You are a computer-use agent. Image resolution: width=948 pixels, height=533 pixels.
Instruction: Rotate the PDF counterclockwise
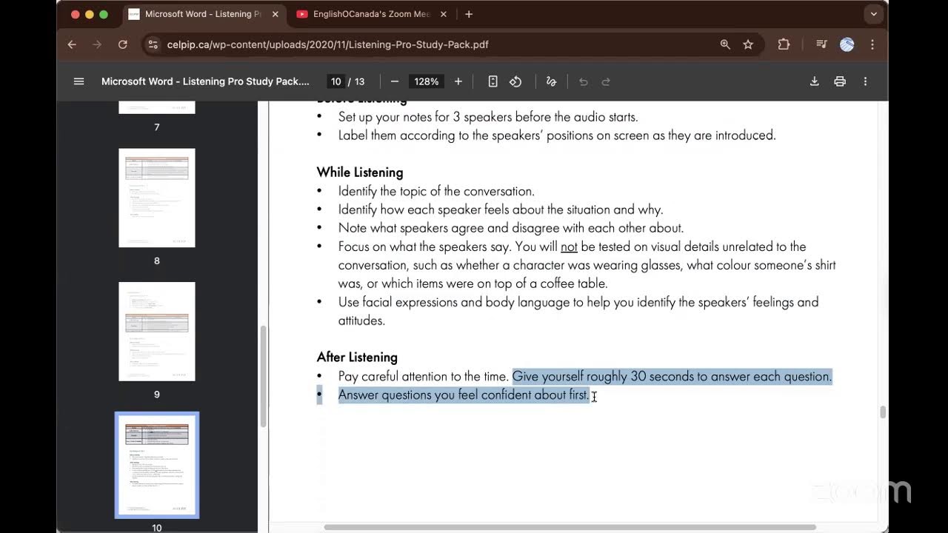tap(516, 81)
